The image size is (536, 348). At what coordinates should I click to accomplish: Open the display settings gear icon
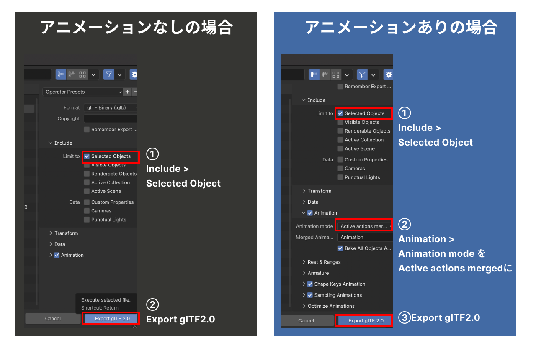click(x=134, y=74)
